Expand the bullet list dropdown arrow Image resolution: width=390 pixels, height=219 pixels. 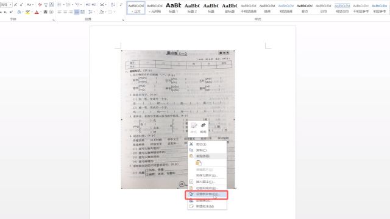[63, 5]
